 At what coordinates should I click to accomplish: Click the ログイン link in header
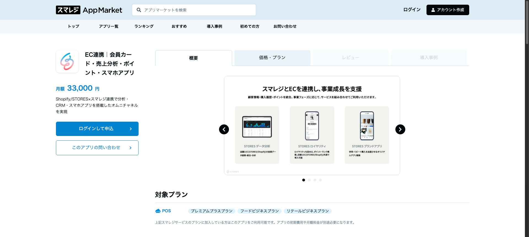(x=412, y=10)
